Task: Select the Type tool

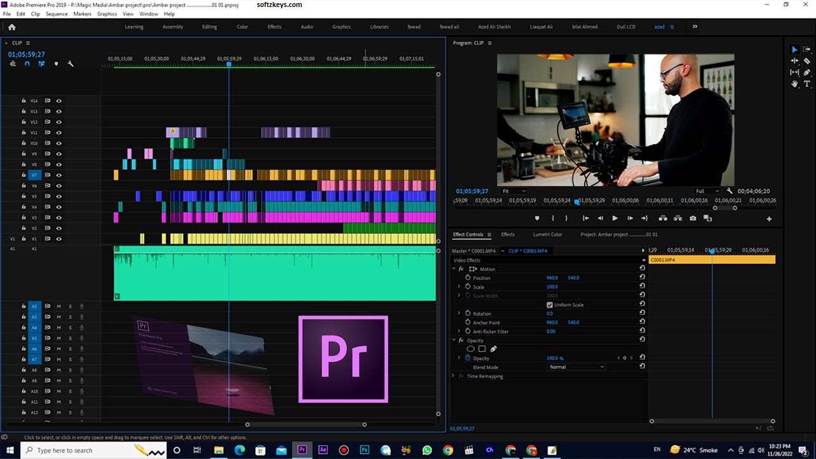Action: pyautogui.click(x=806, y=84)
